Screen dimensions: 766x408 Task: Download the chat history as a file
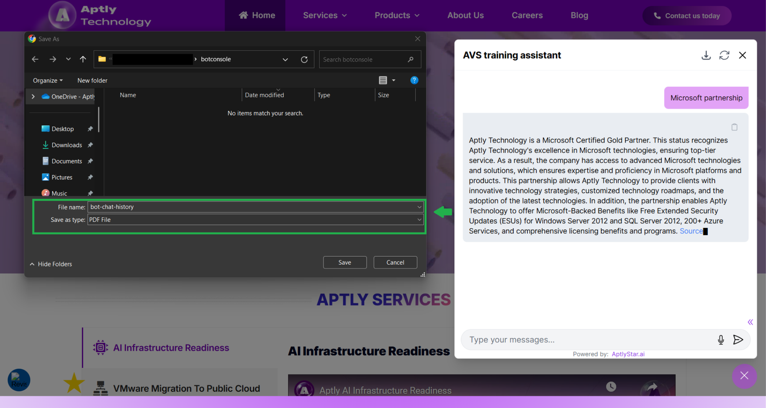pos(706,55)
